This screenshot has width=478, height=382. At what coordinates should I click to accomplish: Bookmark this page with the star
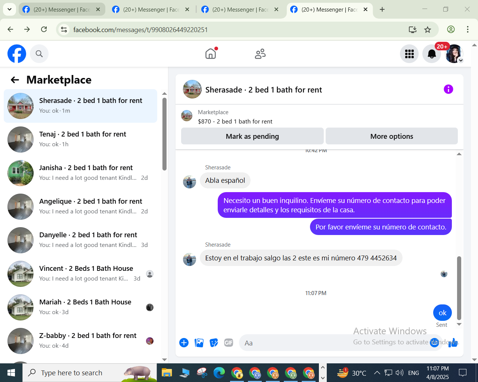point(428,29)
